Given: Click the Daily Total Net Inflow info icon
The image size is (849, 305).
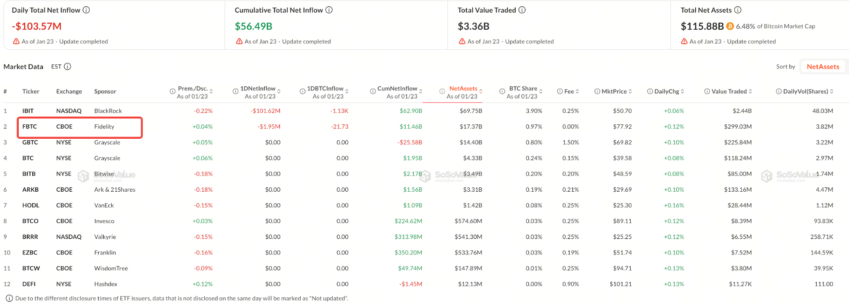Looking at the screenshot, I should pos(86,10).
